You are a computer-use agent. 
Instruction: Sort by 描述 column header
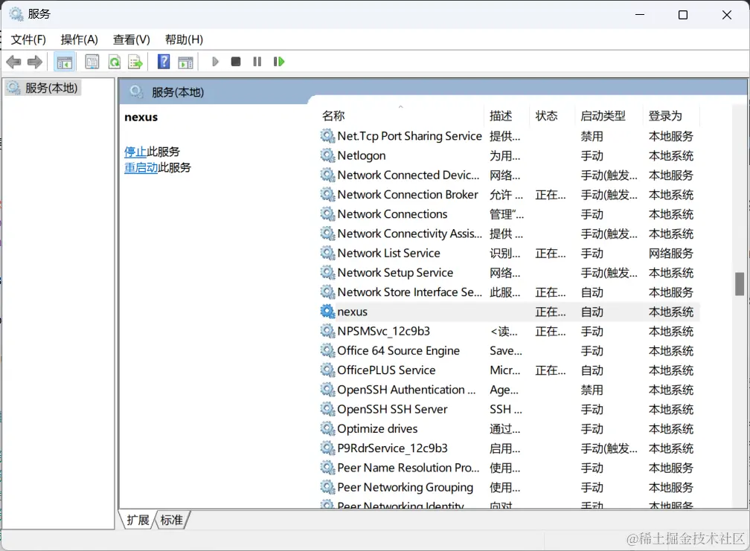pyautogui.click(x=507, y=116)
